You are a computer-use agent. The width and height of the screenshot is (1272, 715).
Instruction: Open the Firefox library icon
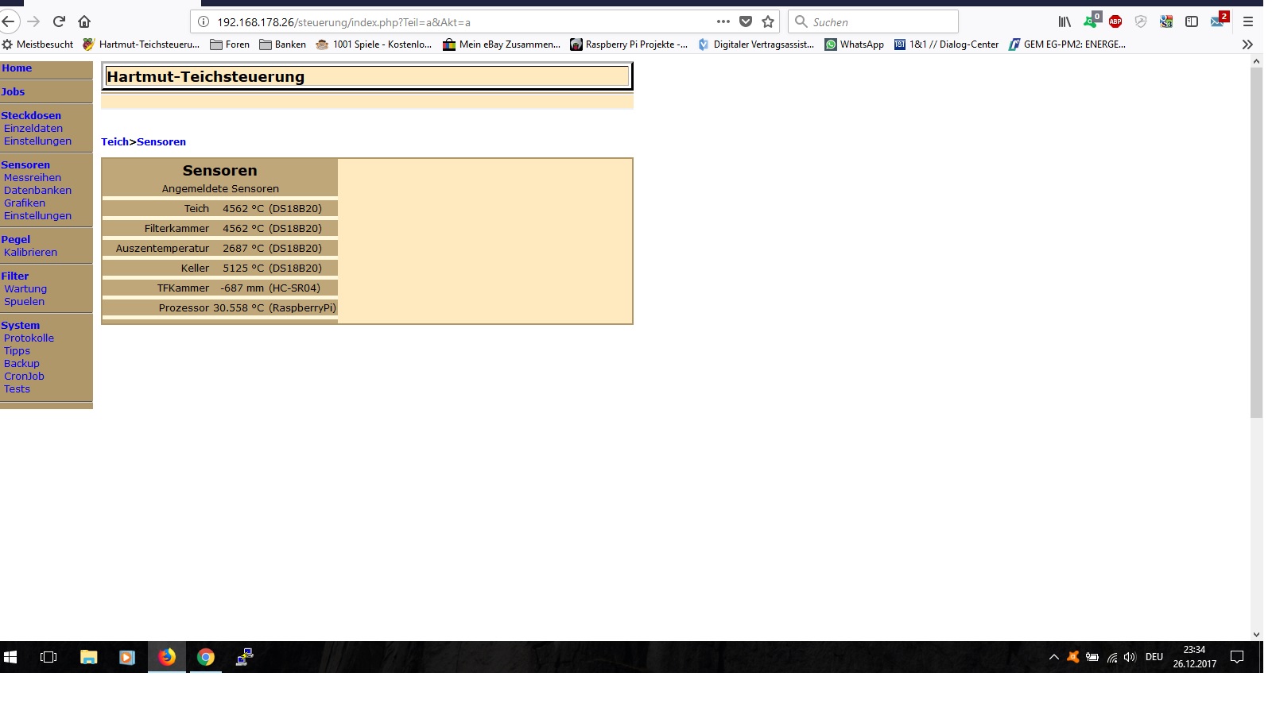pyautogui.click(x=1065, y=21)
